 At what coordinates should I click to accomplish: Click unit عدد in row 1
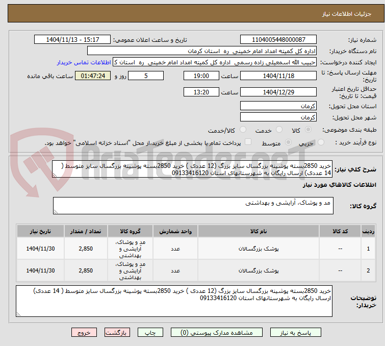pos(175,249)
